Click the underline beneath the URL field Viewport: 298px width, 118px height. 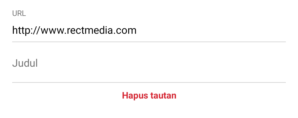point(149,42)
